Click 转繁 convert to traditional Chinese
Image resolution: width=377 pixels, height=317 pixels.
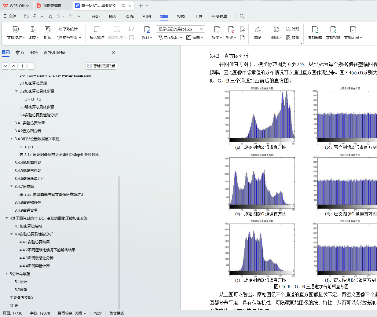click(x=292, y=29)
